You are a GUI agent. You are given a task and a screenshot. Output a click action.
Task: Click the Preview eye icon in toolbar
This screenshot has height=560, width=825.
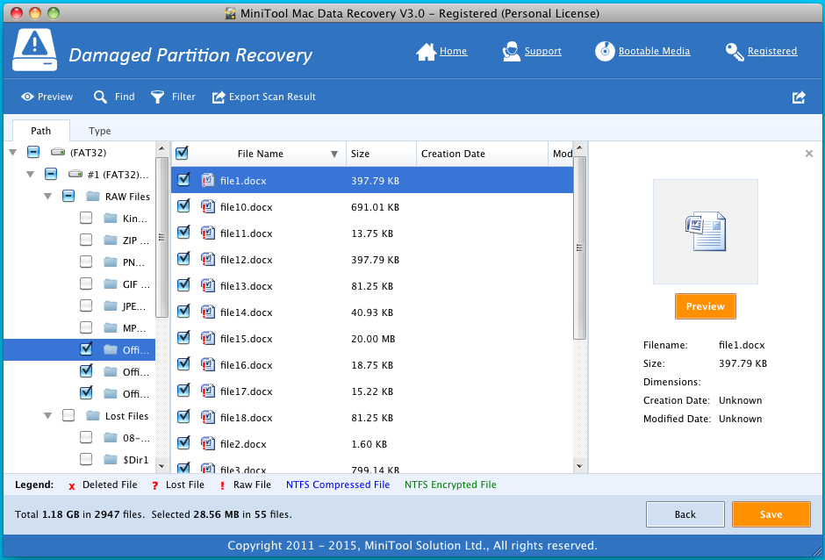(x=27, y=97)
